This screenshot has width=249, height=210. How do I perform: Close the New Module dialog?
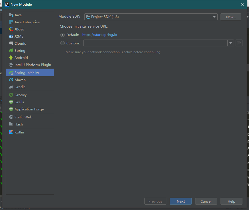[x=242, y=4]
